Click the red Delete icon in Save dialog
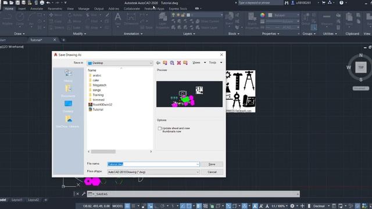Viewport: 372px width, 209px height. pos(179,63)
